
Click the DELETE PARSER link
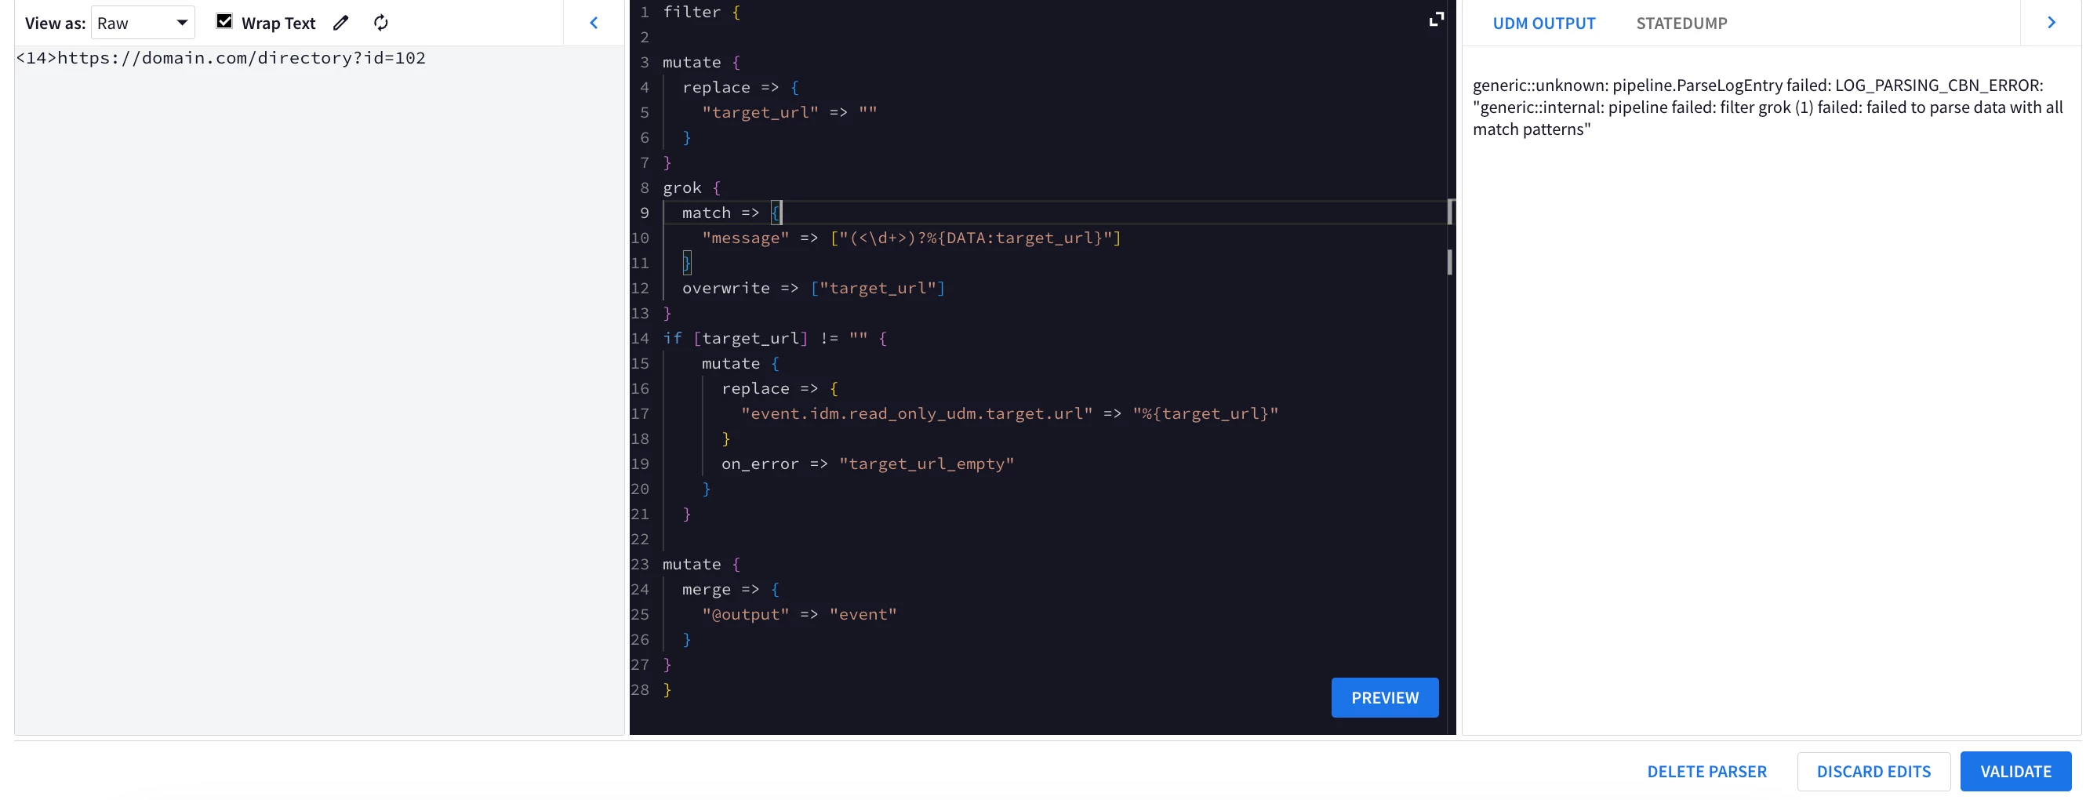pos(1706,771)
